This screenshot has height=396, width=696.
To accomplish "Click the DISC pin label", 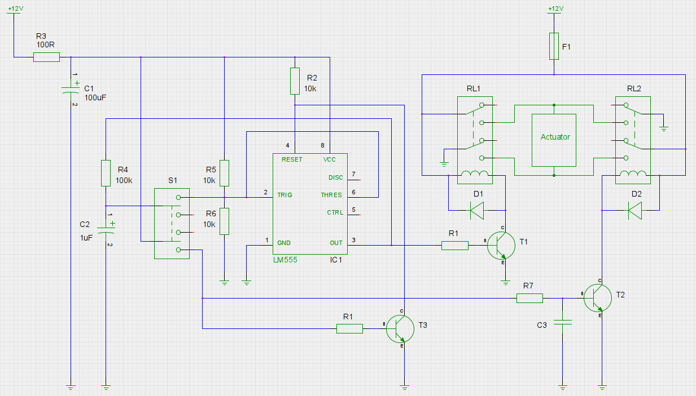I will point(335,177).
